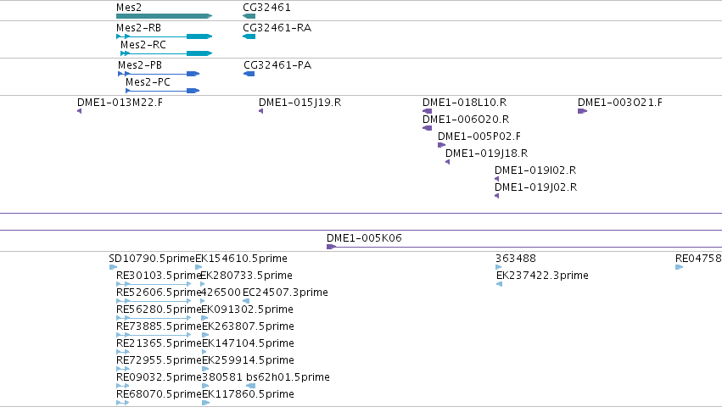Click the CG32461-PA protein glyph
Image resolution: width=722 pixels, height=407 pixels.
coord(249,74)
